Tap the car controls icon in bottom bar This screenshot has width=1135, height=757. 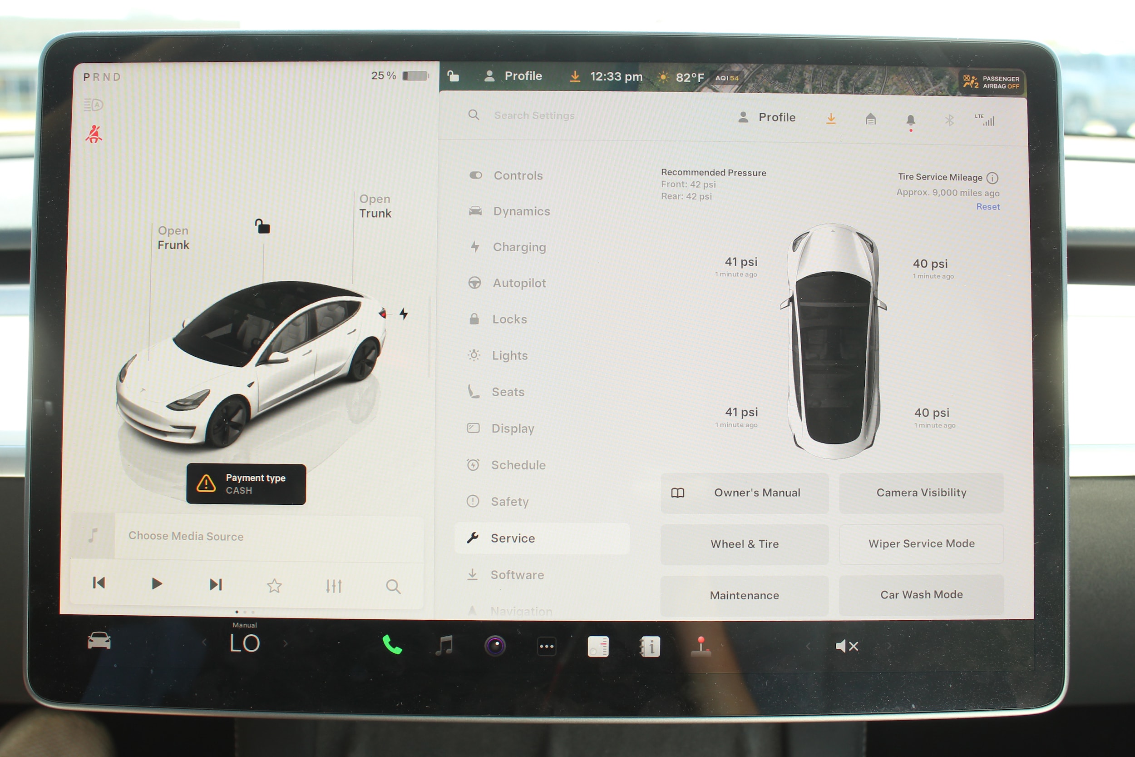click(x=99, y=641)
